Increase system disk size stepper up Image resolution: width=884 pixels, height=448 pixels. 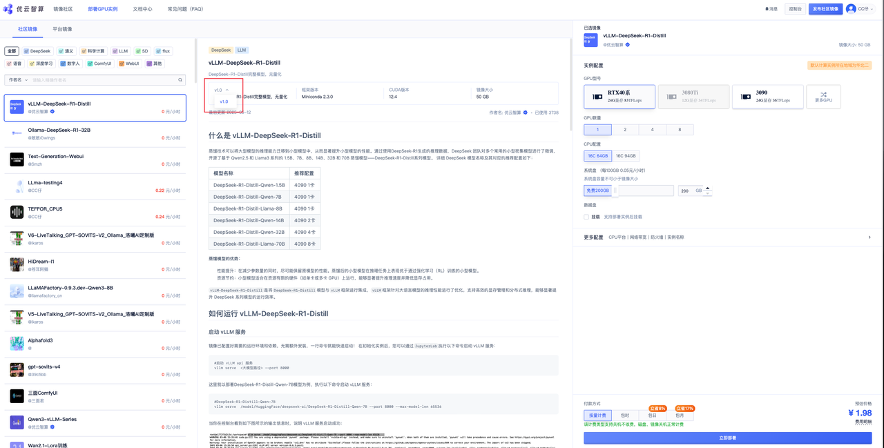[707, 188]
